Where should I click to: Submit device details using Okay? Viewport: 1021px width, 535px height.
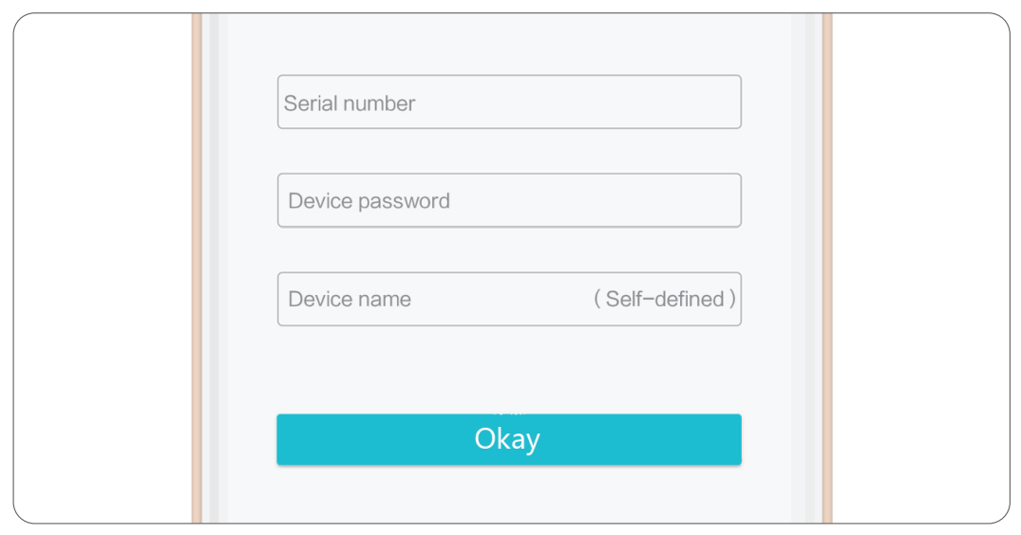click(509, 439)
